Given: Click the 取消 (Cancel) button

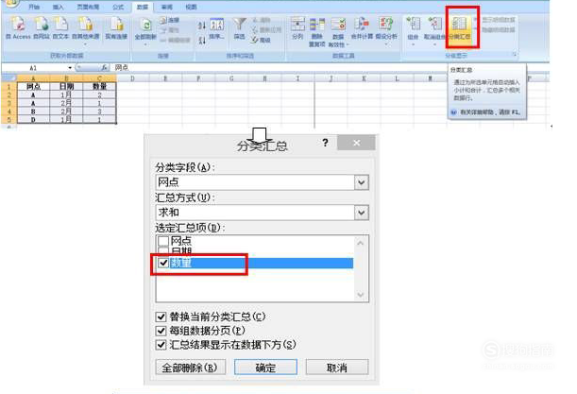Looking at the screenshot, I should (x=337, y=368).
